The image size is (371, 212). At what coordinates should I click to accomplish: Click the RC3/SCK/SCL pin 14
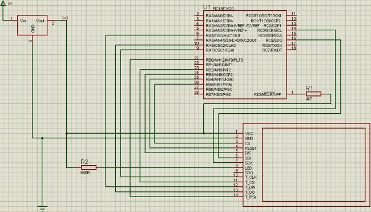click(292, 30)
